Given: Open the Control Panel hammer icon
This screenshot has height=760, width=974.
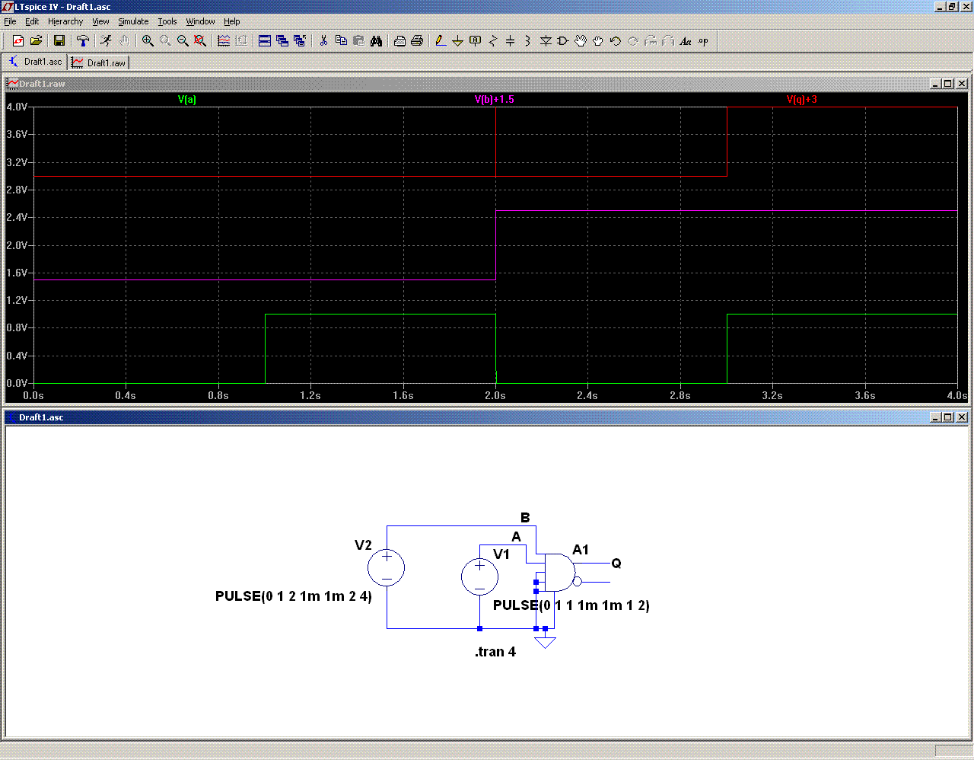Looking at the screenshot, I should tap(83, 41).
